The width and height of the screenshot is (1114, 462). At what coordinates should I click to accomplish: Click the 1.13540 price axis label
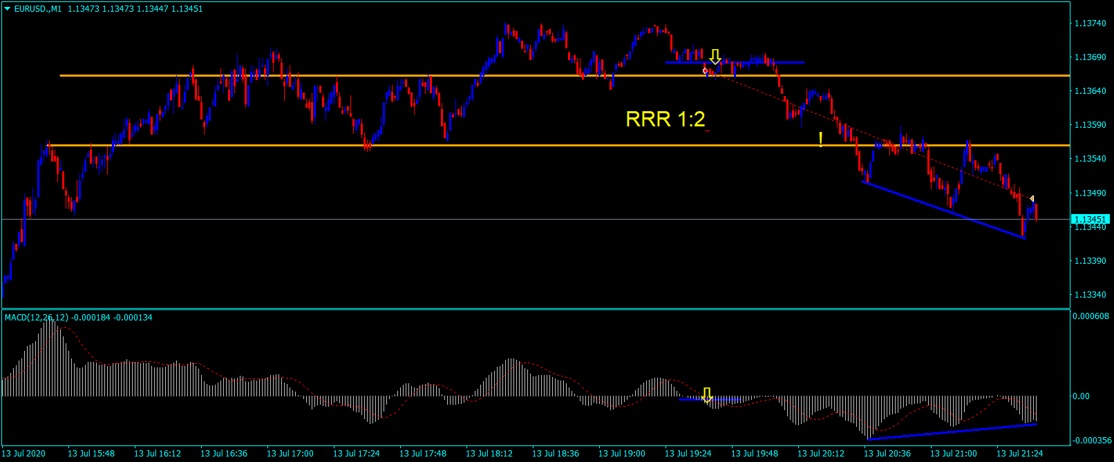[1090, 159]
